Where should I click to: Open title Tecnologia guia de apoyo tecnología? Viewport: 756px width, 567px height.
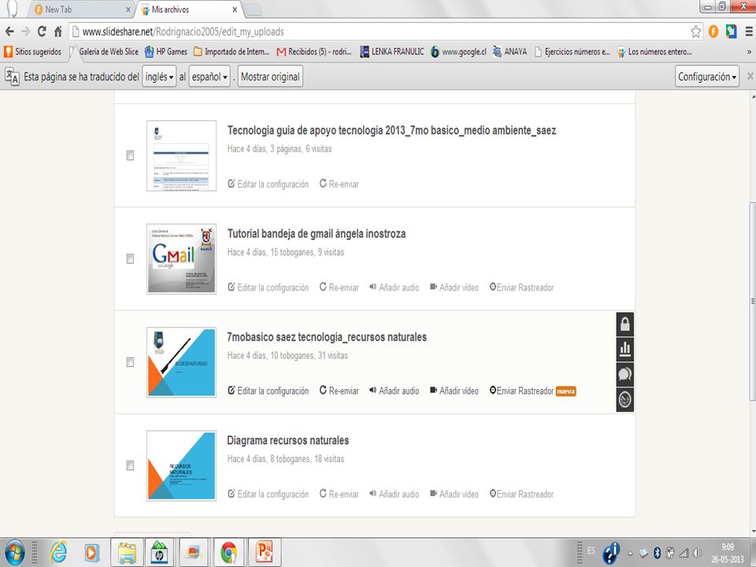(x=391, y=130)
